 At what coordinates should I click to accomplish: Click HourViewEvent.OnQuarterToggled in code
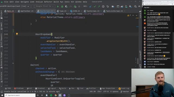coord(65,79)
